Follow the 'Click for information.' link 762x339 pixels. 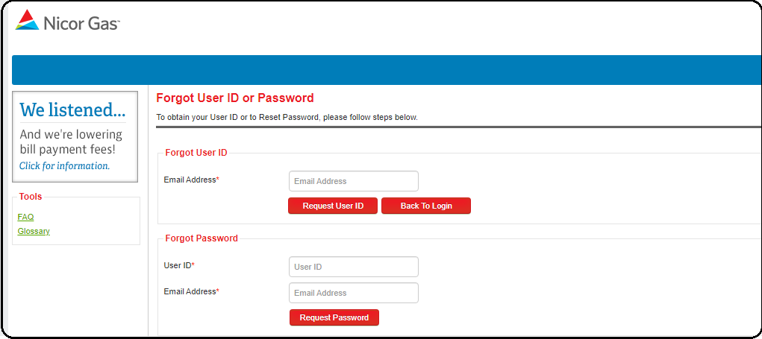point(64,166)
